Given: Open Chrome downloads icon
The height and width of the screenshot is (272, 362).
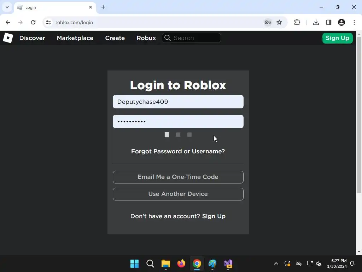Looking at the screenshot, I should [316, 22].
